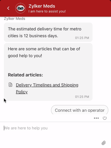
Task: Click the Zylker Meds bot avatar
Action: tap(20, 8)
